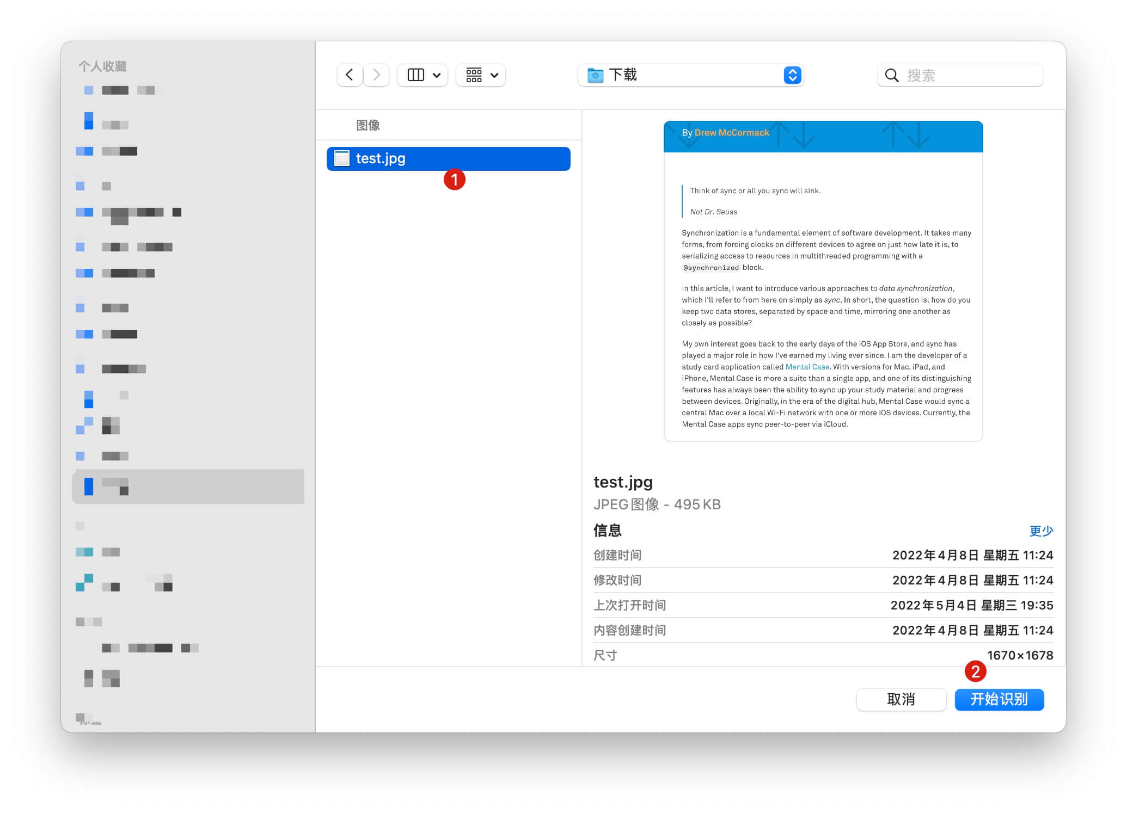The width and height of the screenshot is (1127, 813).
Task: Click the search magnifier icon
Action: pos(892,76)
